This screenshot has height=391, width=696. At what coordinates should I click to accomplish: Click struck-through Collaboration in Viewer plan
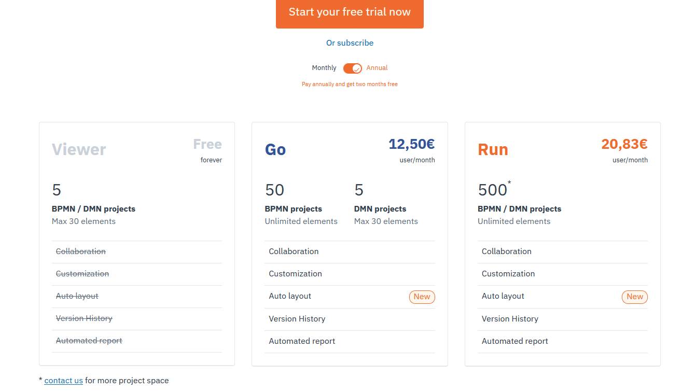tap(81, 252)
